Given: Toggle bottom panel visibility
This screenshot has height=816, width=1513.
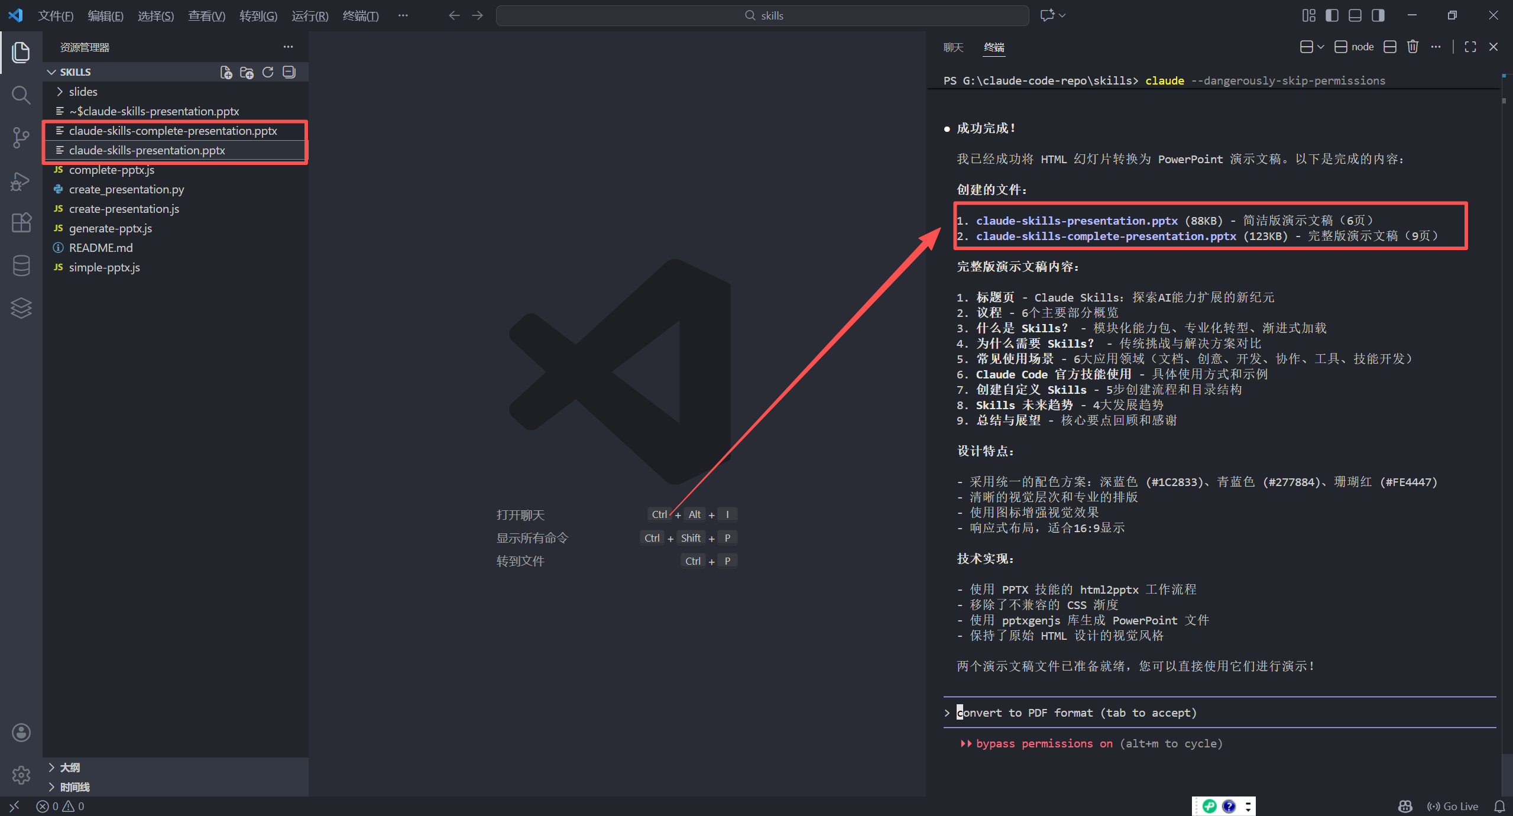Looking at the screenshot, I should coord(1355,15).
